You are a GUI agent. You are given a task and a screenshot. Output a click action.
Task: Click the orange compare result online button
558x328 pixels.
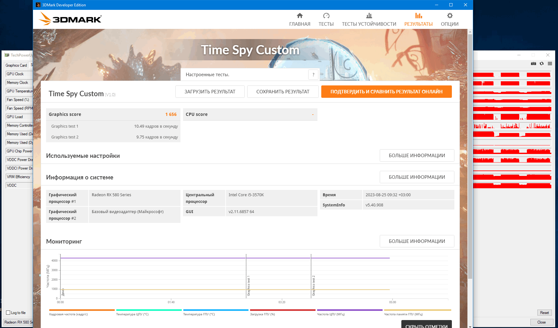[386, 91]
